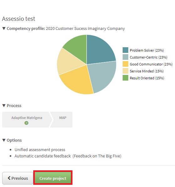Click the Service Minded legend color swatch
This screenshot has width=175, height=187.
[125, 71]
